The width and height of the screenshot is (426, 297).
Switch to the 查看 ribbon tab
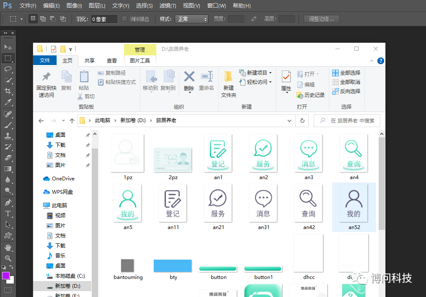tap(112, 61)
